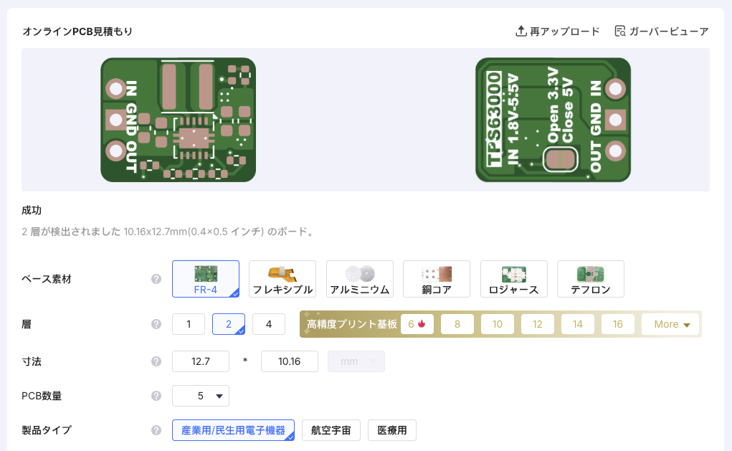The width and height of the screenshot is (732, 451).
Task: Open the PCB数量 quantity dropdown
Action: (x=201, y=396)
